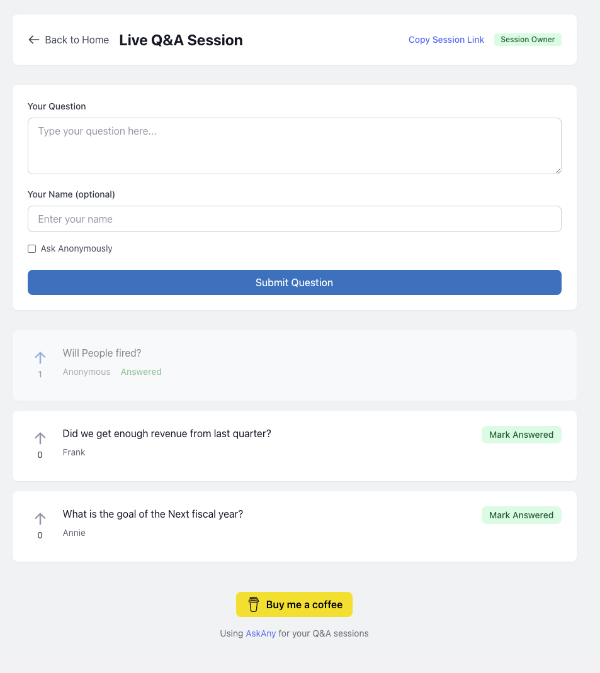Image resolution: width=600 pixels, height=673 pixels.
Task: Toggle the Ask Anonymously checkbox
Action: coord(31,249)
